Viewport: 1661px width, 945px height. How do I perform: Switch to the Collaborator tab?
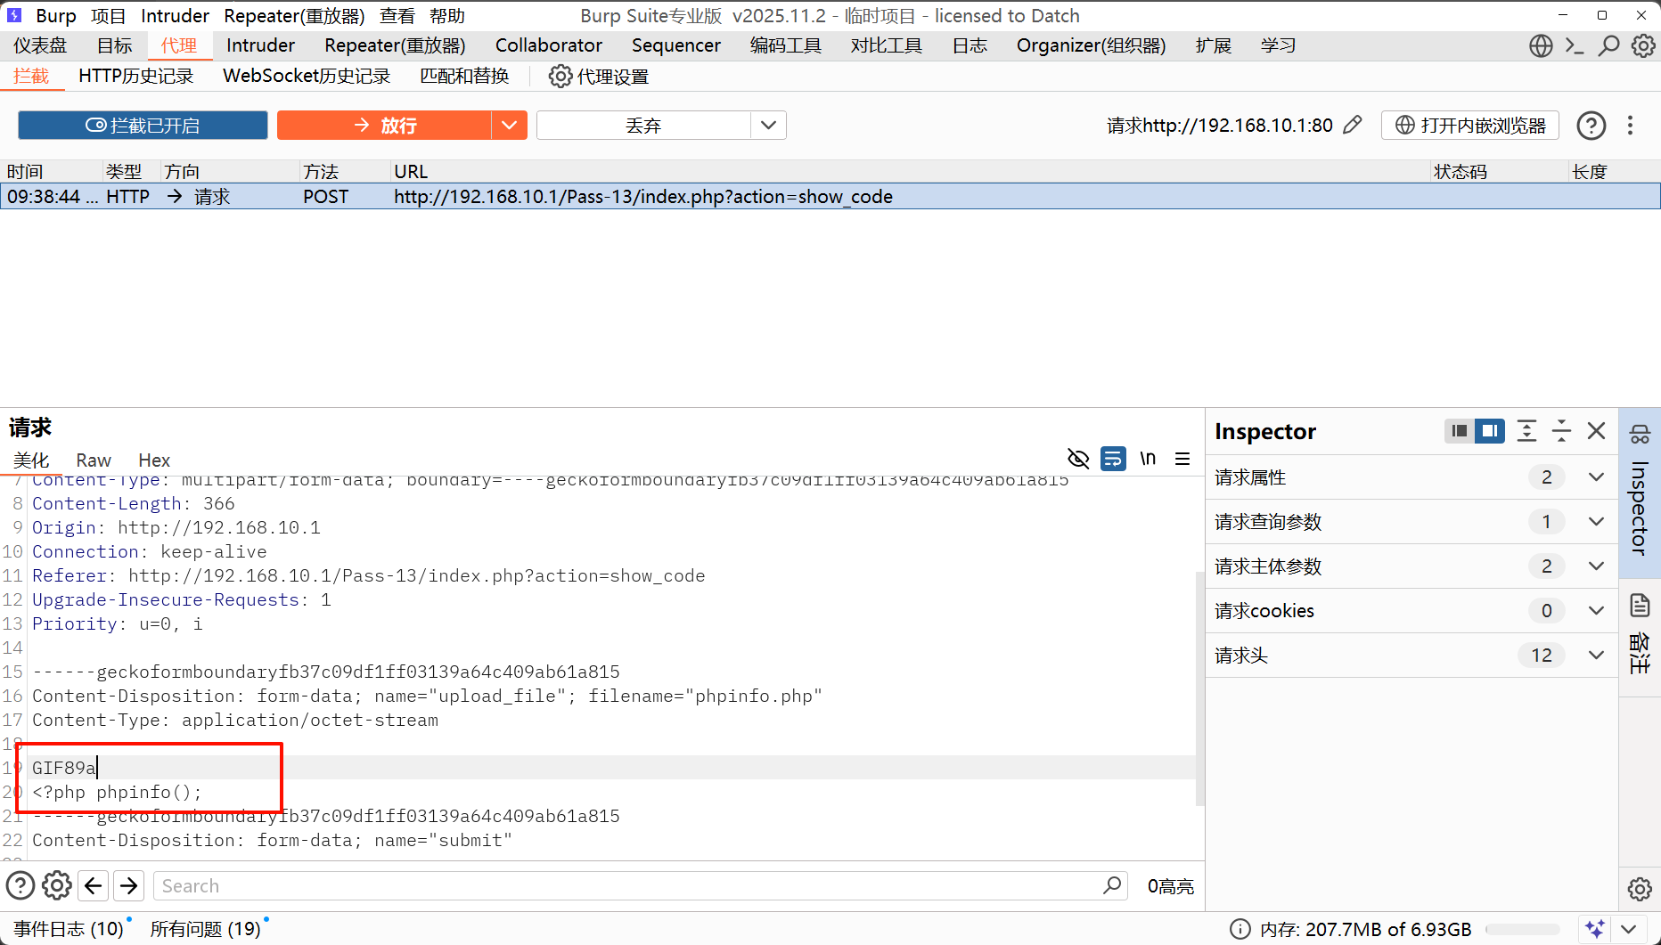pos(549,45)
